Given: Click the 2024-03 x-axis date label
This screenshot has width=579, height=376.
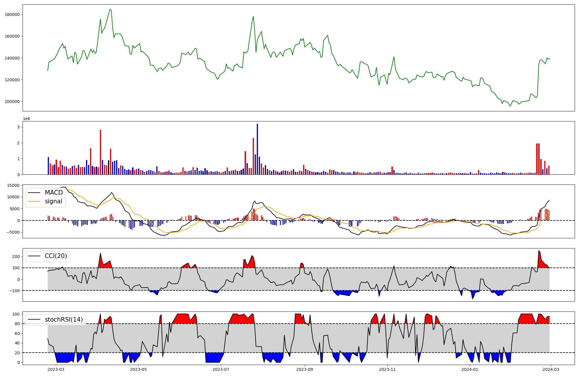Looking at the screenshot, I should 551,369.
